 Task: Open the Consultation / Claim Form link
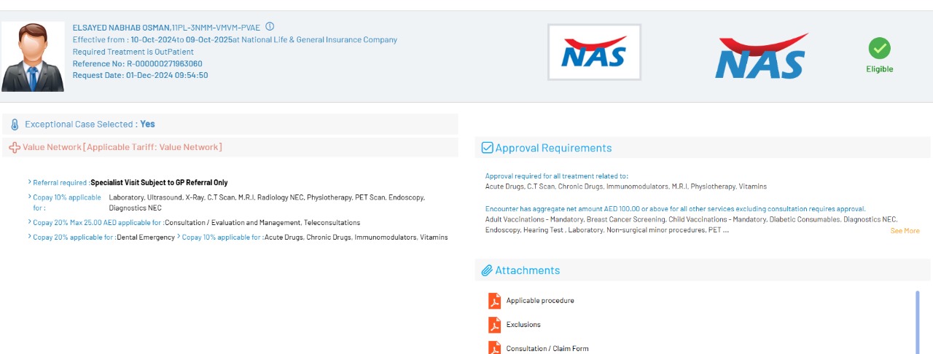547,349
